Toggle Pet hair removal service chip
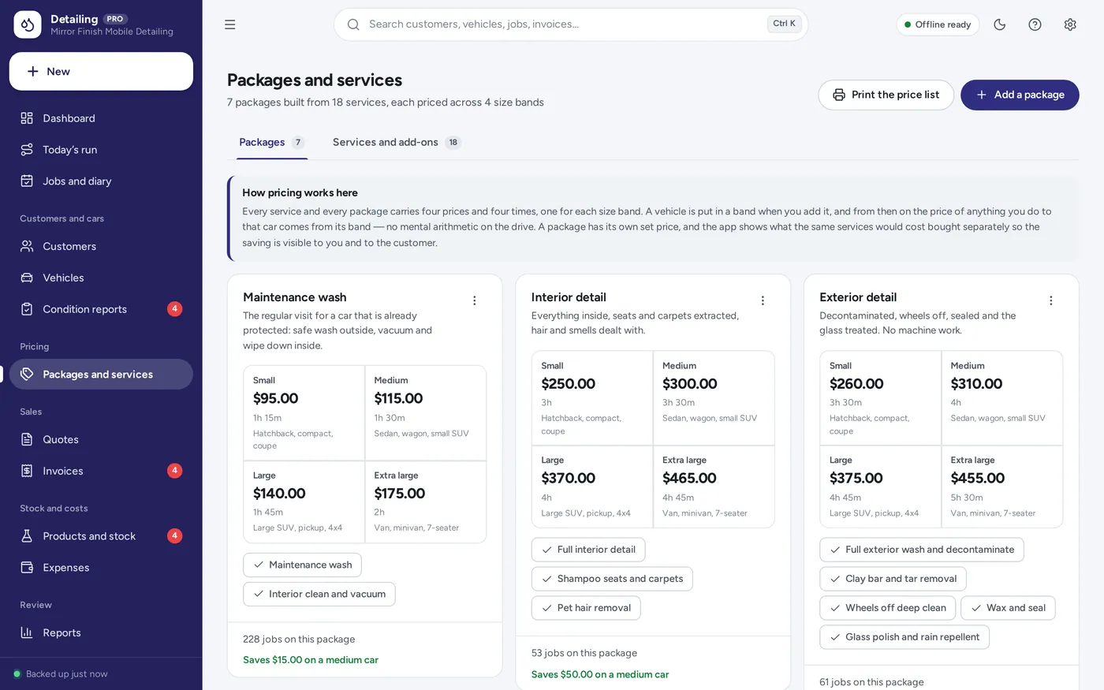This screenshot has height=690, width=1104. (x=586, y=608)
